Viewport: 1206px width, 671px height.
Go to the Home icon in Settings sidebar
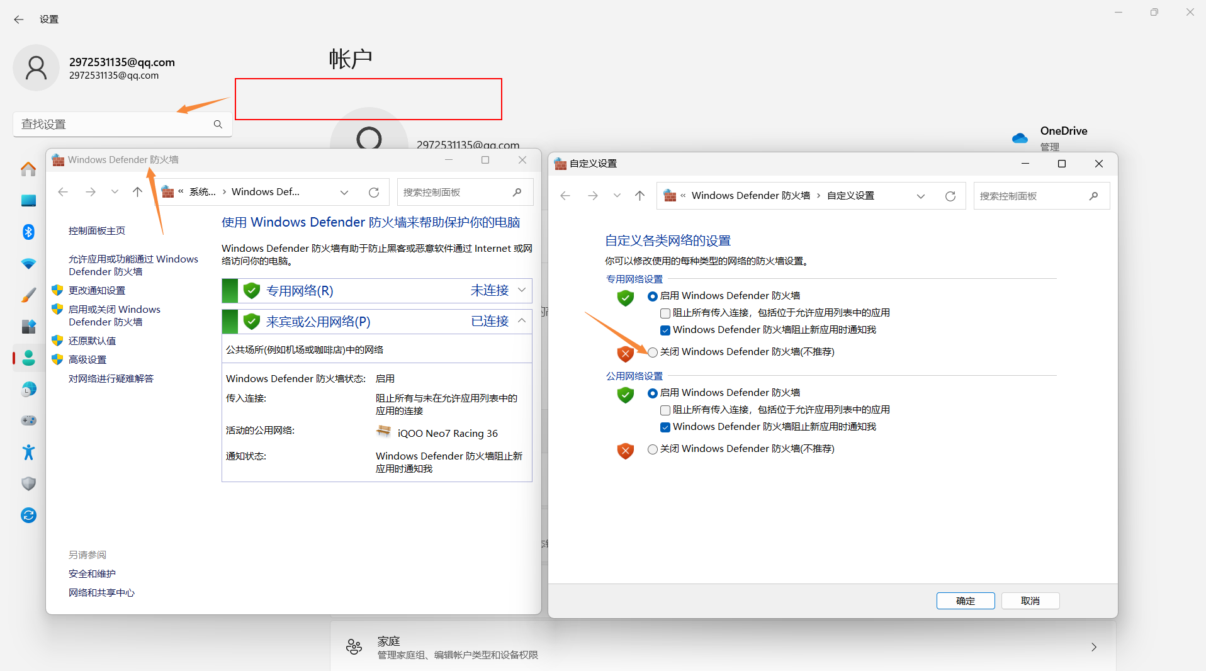pyautogui.click(x=28, y=169)
